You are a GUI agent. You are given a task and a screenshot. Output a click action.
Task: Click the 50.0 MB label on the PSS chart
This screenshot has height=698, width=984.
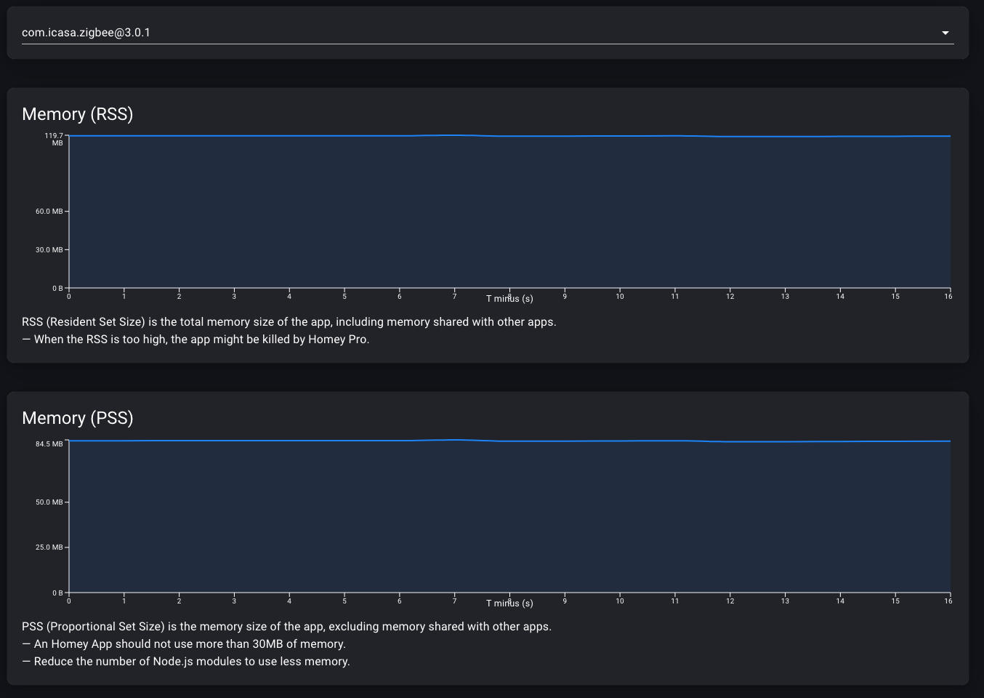pyautogui.click(x=49, y=502)
